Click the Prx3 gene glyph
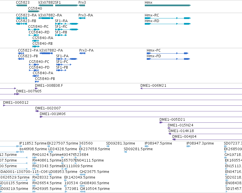Screen dimensions: 242x193 pos(82,5)
